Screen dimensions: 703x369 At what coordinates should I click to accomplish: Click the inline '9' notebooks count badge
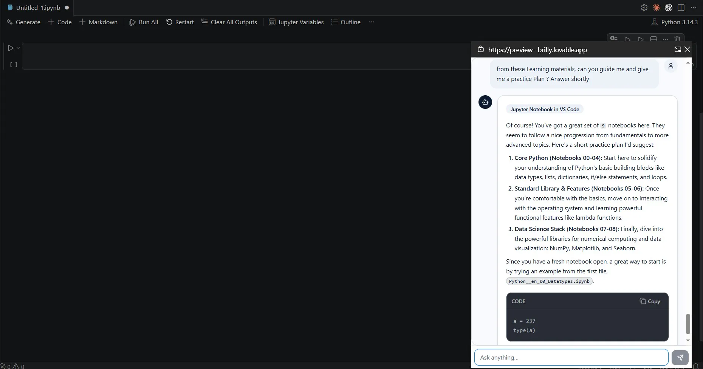pyautogui.click(x=603, y=126)
